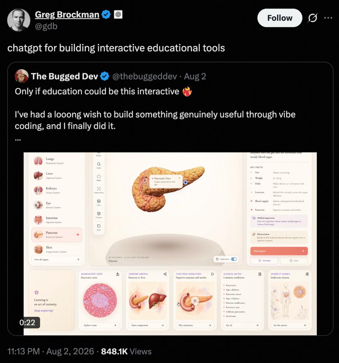This screenshot has width=339, height=363.
Task: Open the three-dots more options menu
Action: pyautogui.click(x=328, y=18)
